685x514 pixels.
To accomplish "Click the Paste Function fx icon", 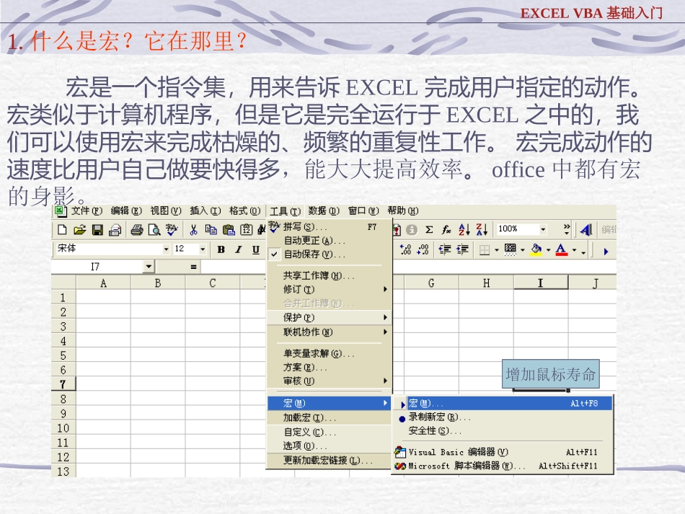I will click(446, 229).
